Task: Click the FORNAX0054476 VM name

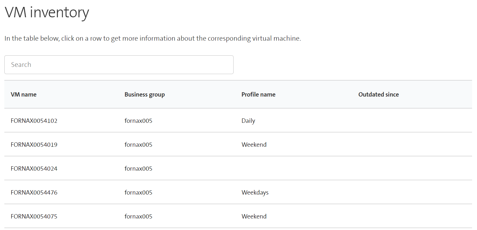Action: [34, 193]
